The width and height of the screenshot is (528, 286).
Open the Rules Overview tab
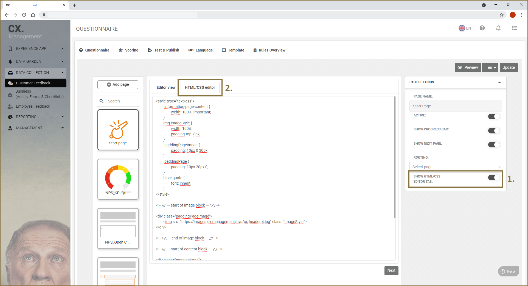click(x=269, y=50)
